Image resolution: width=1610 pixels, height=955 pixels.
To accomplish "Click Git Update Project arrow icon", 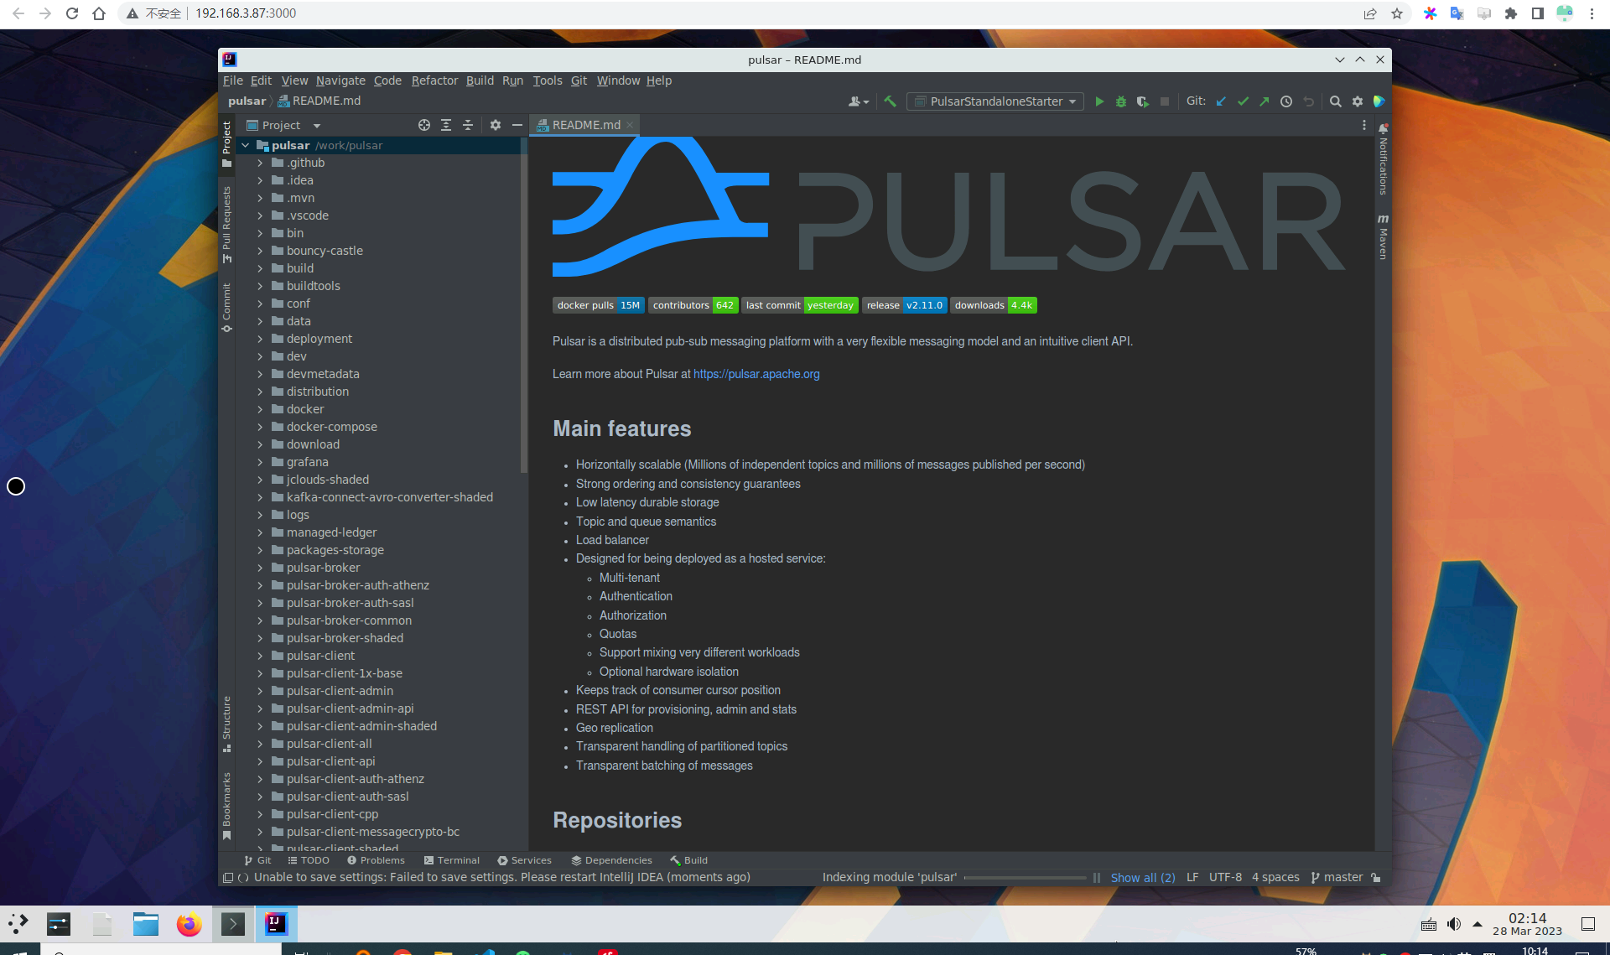I will pos(1221,101).
